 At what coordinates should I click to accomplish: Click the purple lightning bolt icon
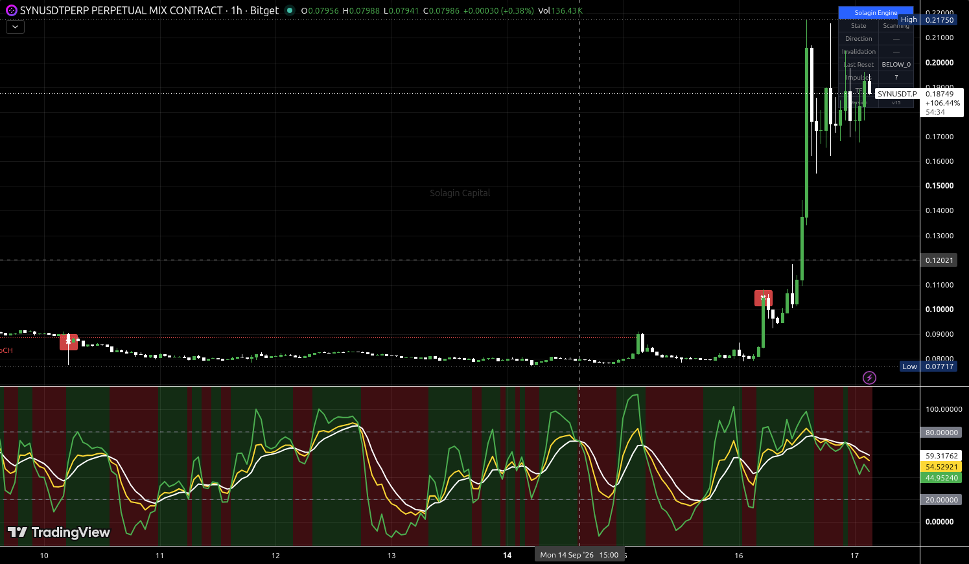pos(869,378)
